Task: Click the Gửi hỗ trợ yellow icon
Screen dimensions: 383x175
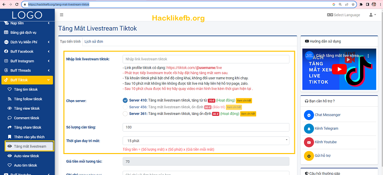Action: (309, 156)
